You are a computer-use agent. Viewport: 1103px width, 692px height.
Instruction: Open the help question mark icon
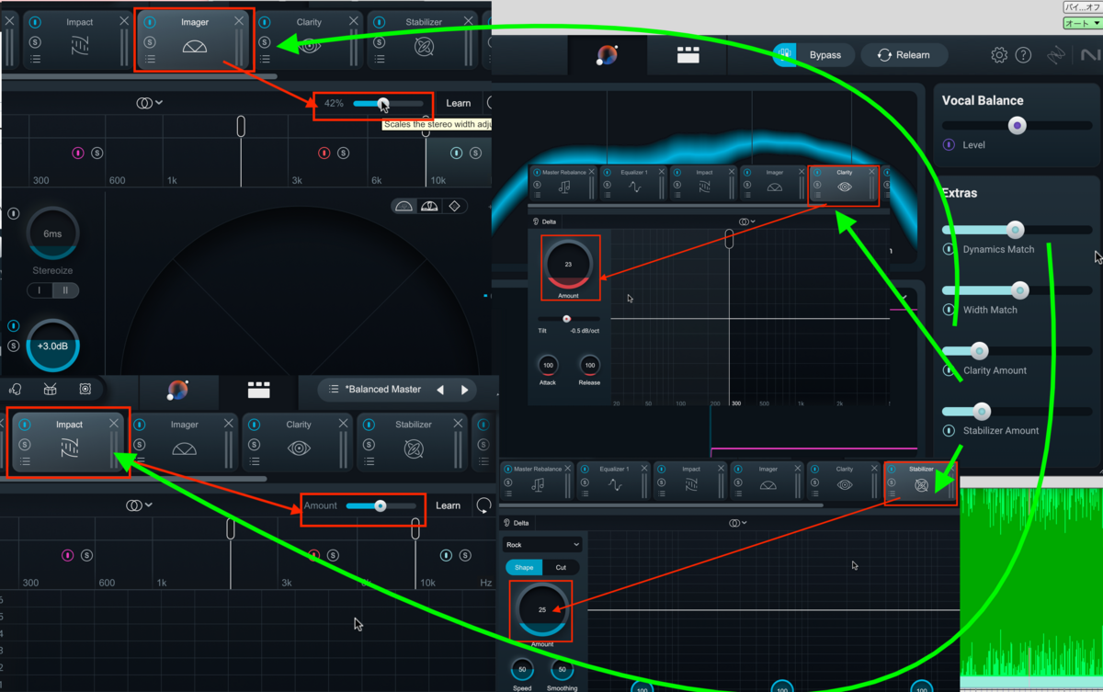(1023, 55)
